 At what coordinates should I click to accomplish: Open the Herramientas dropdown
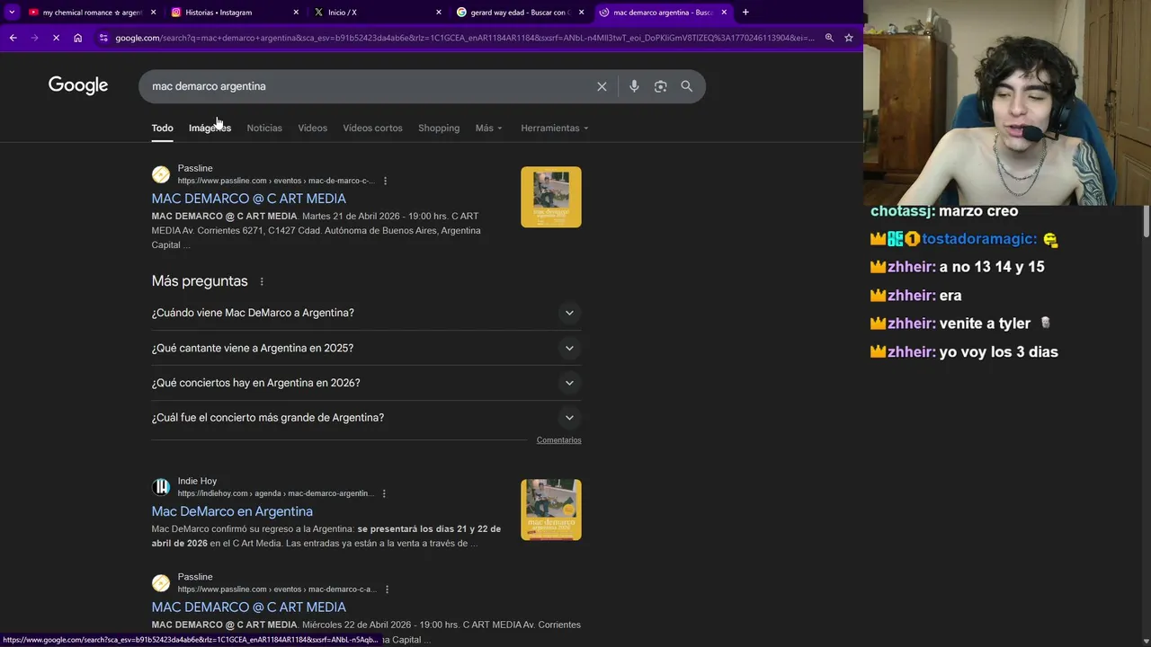[555, 128]
